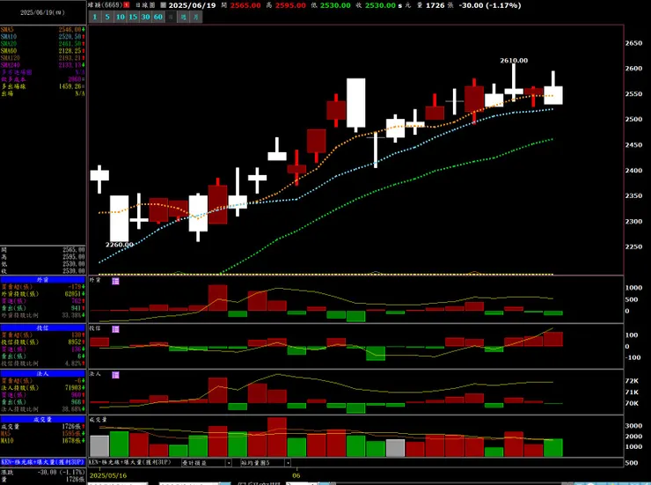
Task: Select the daily (日) chart interval button
Action: (x=171, y=17)
